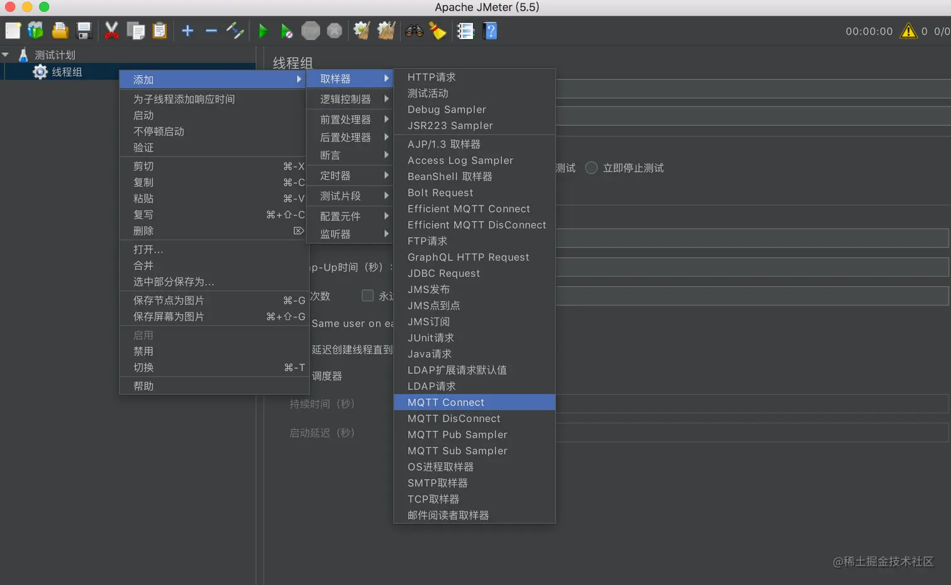Choose MQTT Connect sampler
The height and width of the screenshot is (585, 951).
click(474, 402)
